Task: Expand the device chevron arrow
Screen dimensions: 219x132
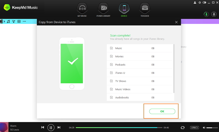Action: [x=4, y=22]
